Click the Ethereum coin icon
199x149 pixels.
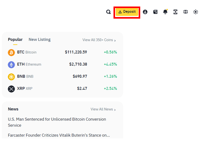point(11,65)
